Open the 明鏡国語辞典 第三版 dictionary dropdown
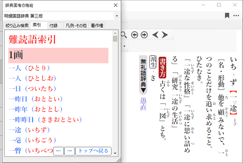243x163 pixels. click(117, 16)
